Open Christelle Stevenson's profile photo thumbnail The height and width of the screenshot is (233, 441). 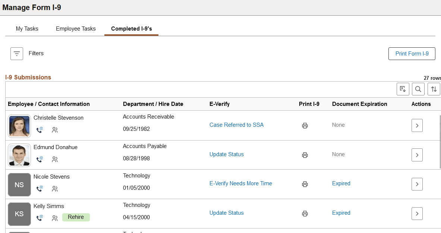pyautogui.click(x=19, y=126)
